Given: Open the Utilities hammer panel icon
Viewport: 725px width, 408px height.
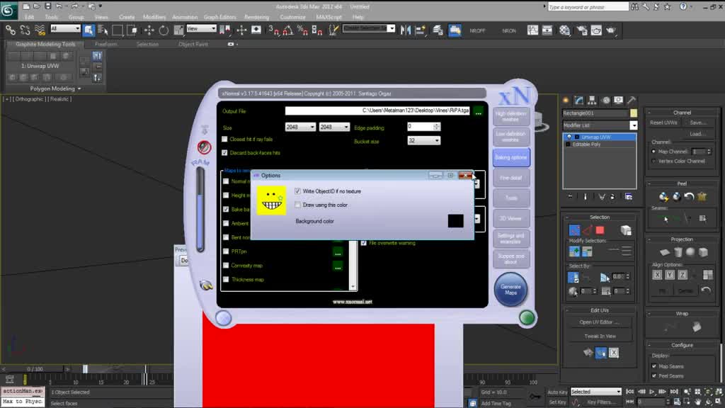Looking at the screenshot, I should 632,100.
